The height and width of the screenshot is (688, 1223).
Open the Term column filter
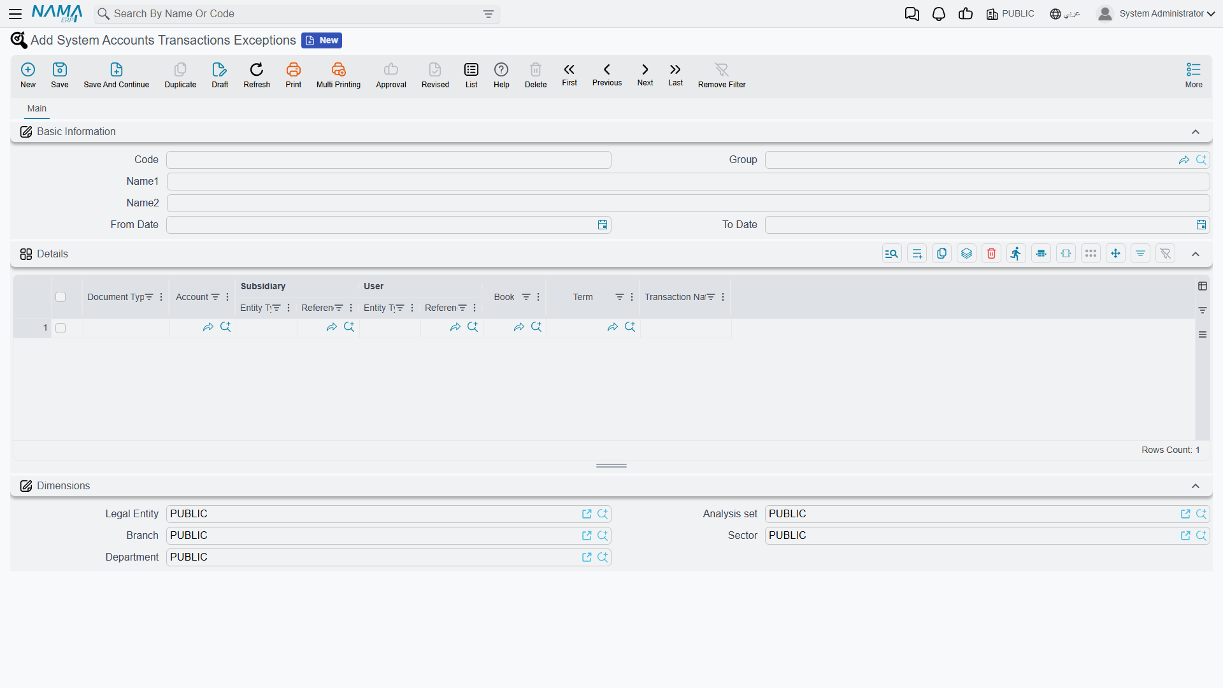620,297
